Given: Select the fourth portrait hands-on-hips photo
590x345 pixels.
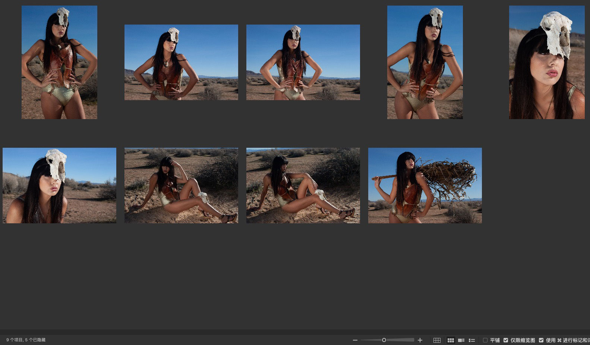Looking at the screenshot, I should tap(425, 62).
